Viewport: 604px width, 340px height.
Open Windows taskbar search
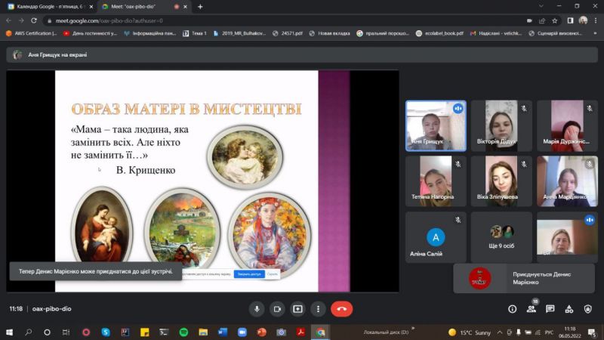[29, 332]
